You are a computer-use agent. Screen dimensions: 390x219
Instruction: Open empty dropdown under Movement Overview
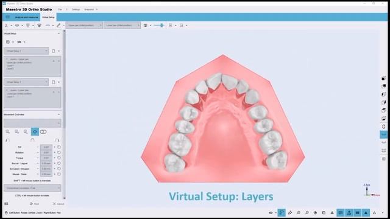coord(32,123)
